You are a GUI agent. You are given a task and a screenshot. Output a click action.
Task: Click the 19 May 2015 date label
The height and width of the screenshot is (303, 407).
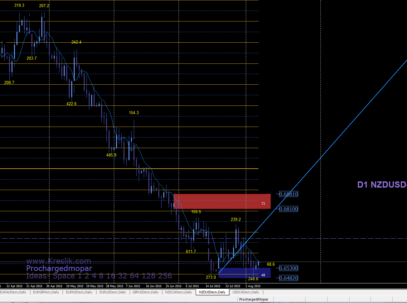coord(95,286)
